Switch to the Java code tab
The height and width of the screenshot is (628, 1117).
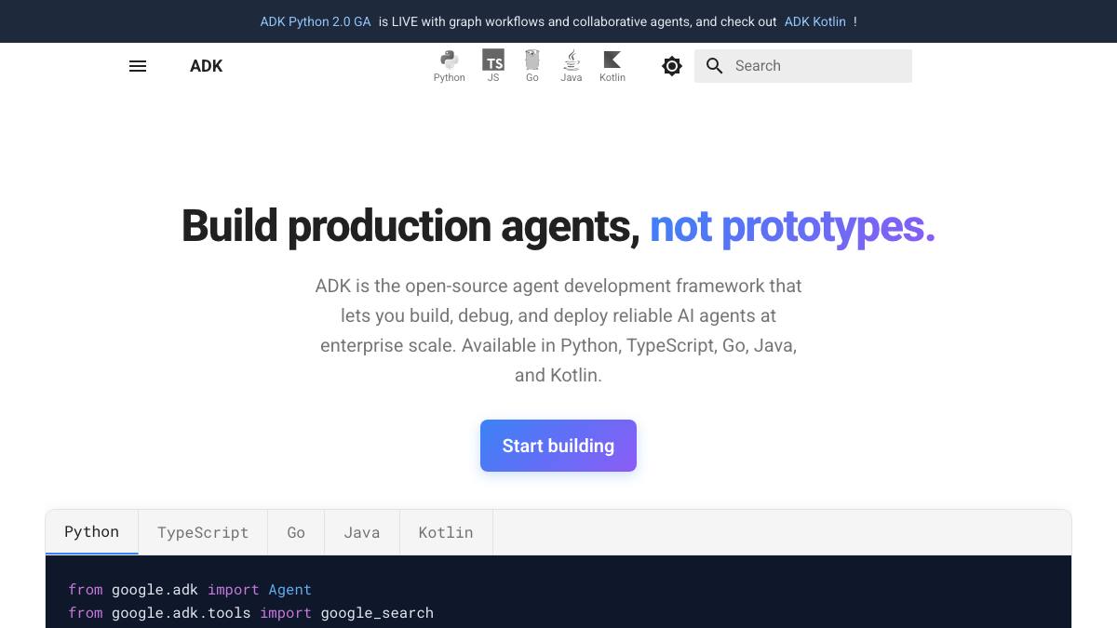click(x=362, y=532)
